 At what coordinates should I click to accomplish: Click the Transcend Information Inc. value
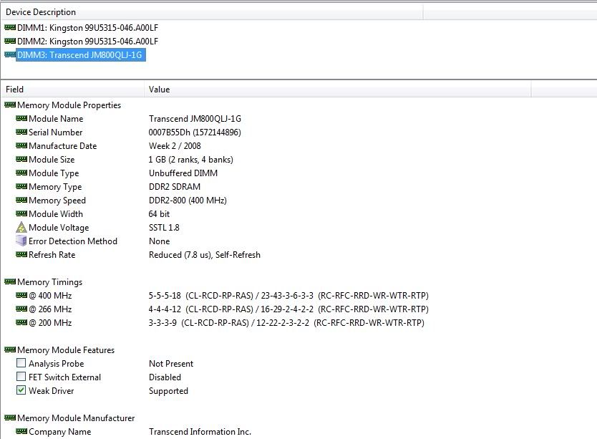pos(200,432)
